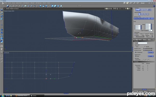The width and height of the screenshot is (156, 97).
Task: Click the minus selection tool button
Action: (x=149, y=19)
